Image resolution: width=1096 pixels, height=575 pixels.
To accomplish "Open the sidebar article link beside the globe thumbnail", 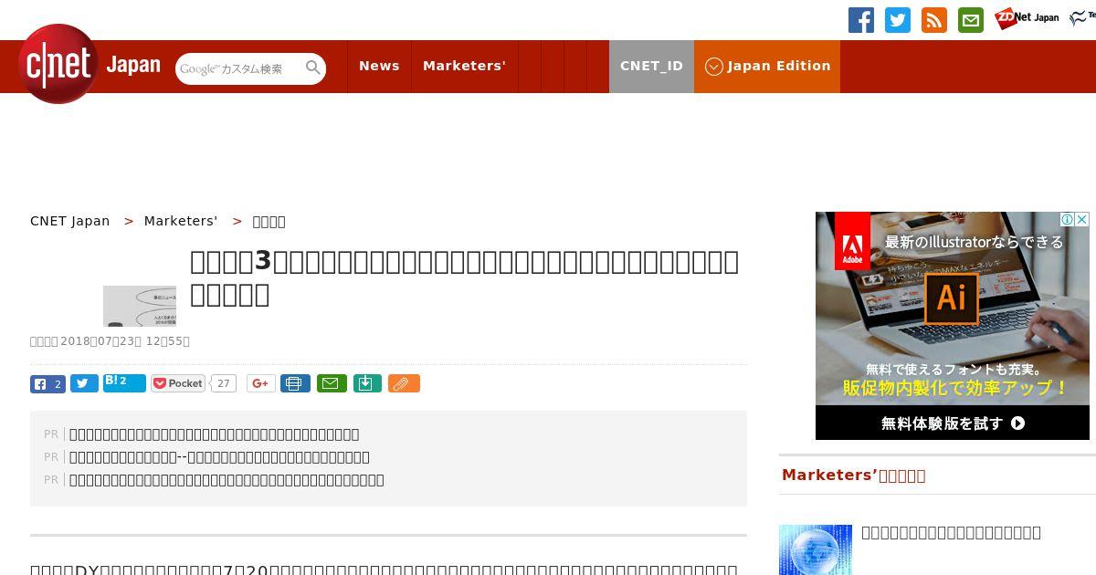I will [x=951, y=532].
